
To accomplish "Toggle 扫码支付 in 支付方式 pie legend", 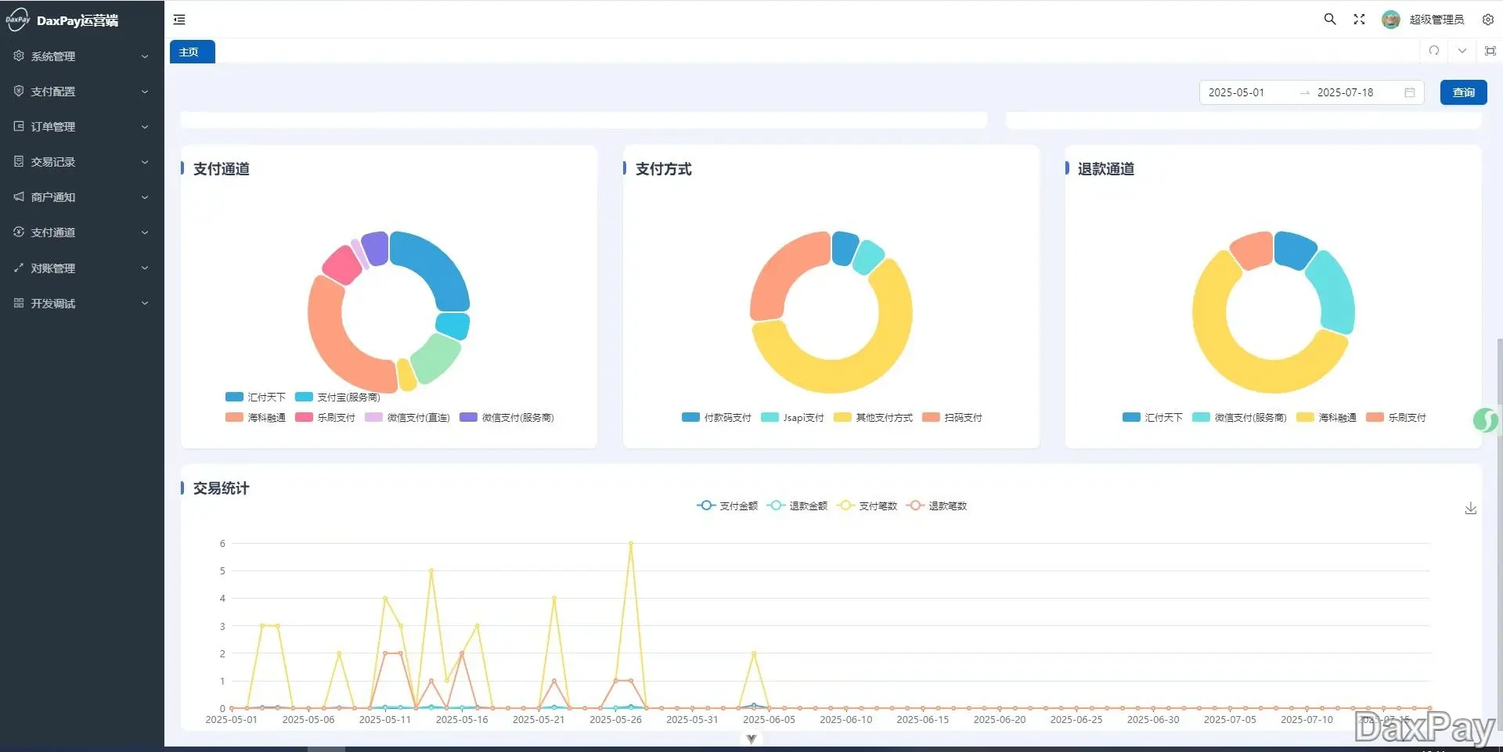I will pyautogui.click(x=952, y=417).
